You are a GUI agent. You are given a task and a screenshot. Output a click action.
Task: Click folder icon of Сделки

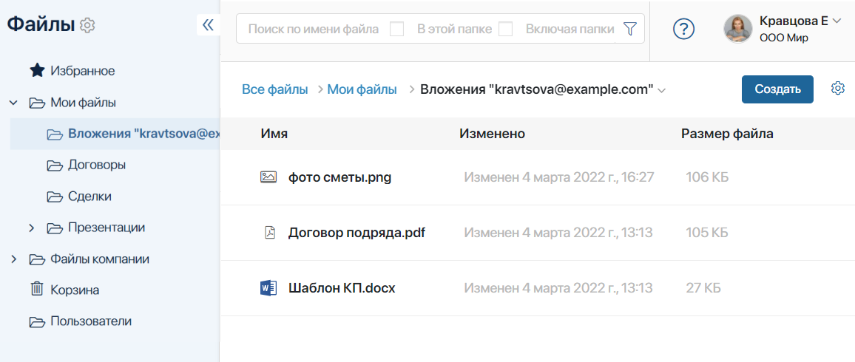click(54, 197)
